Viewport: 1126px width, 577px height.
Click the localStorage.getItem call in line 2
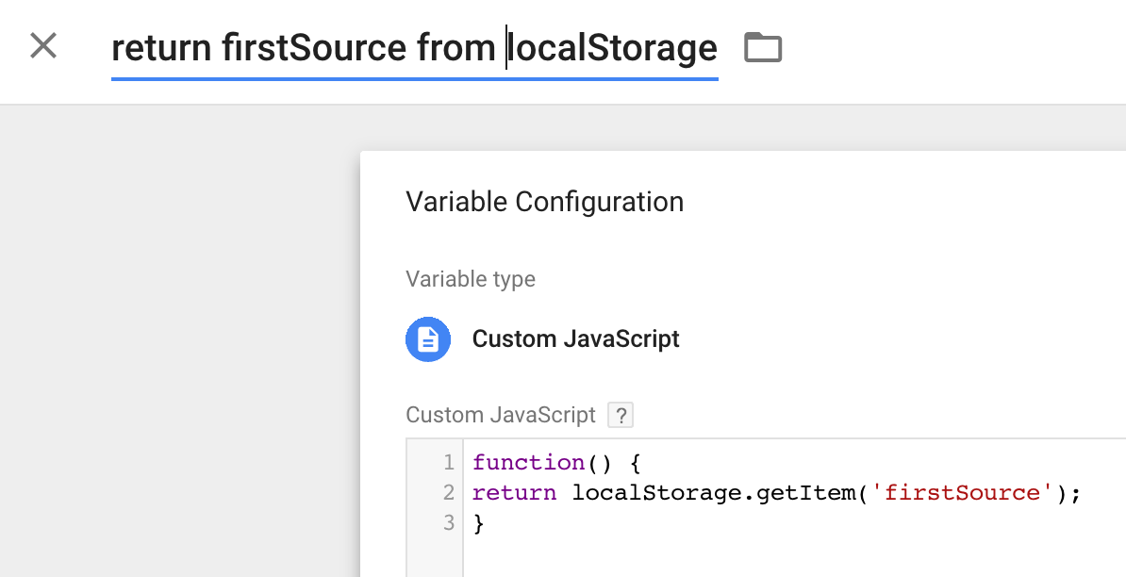pyautogui.click(x=720, y=493)
